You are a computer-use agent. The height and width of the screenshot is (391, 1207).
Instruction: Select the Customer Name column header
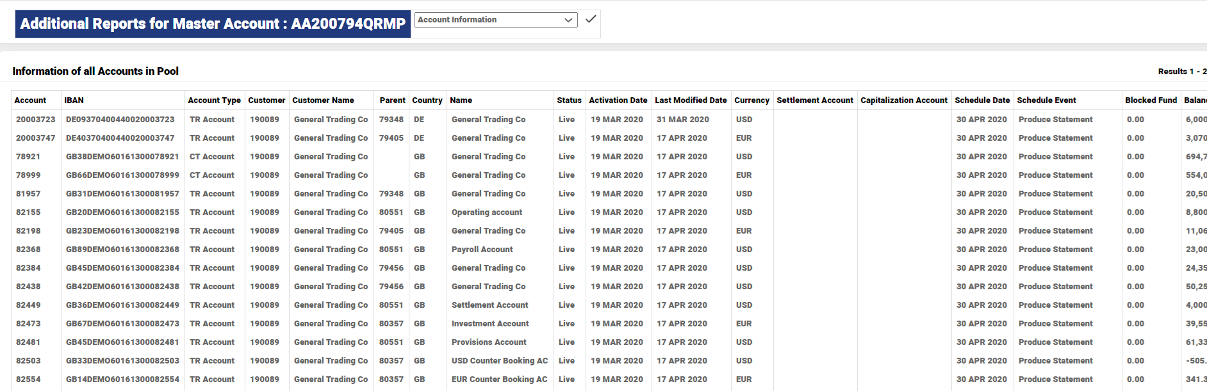click(323, 100)
